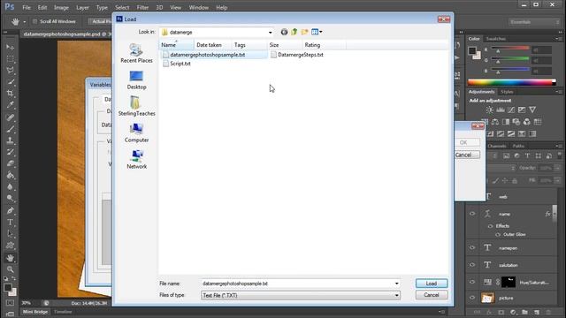
Task: Open the File menu
Action: [27, 7]
